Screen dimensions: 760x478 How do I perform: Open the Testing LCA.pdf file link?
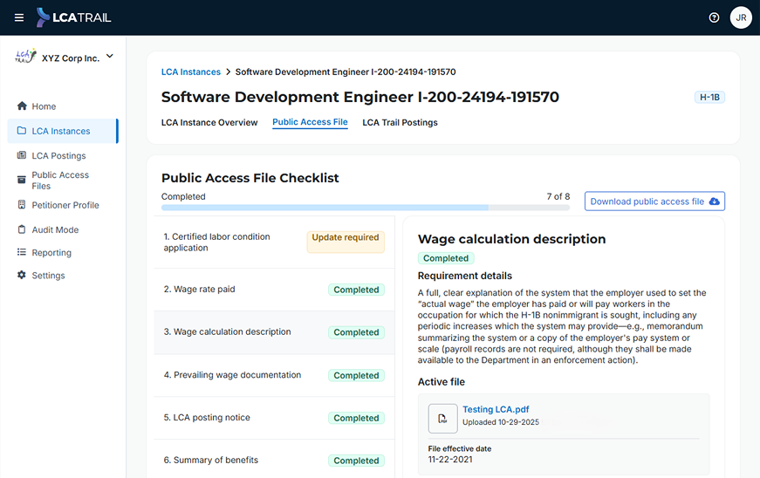click(496, 409)
